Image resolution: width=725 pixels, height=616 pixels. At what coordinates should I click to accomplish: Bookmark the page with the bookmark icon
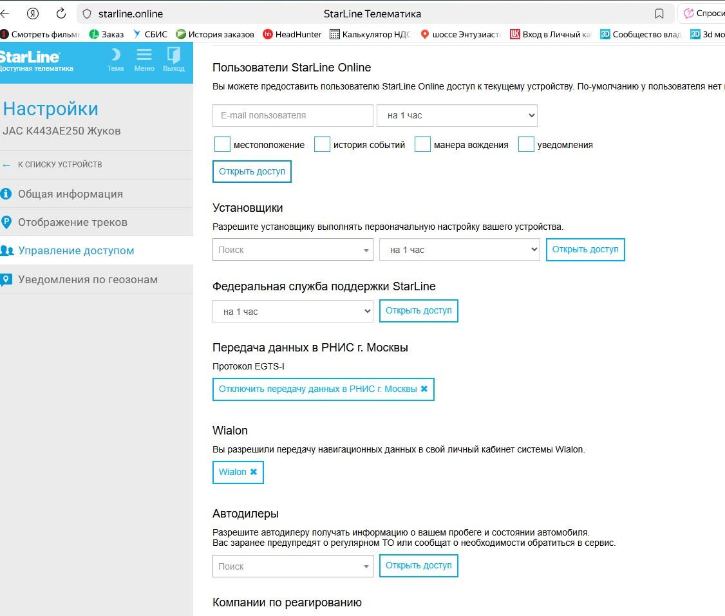coord(659,14)
